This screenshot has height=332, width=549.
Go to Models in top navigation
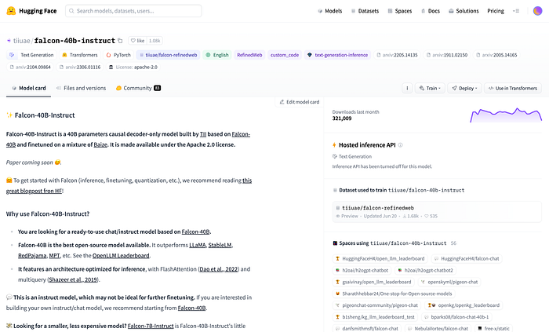pyautogui.click(x=330, y=11)
